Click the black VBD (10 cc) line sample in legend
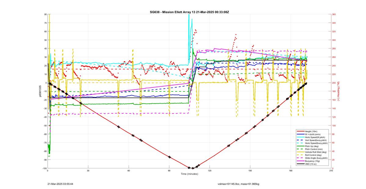 point(300,164)
